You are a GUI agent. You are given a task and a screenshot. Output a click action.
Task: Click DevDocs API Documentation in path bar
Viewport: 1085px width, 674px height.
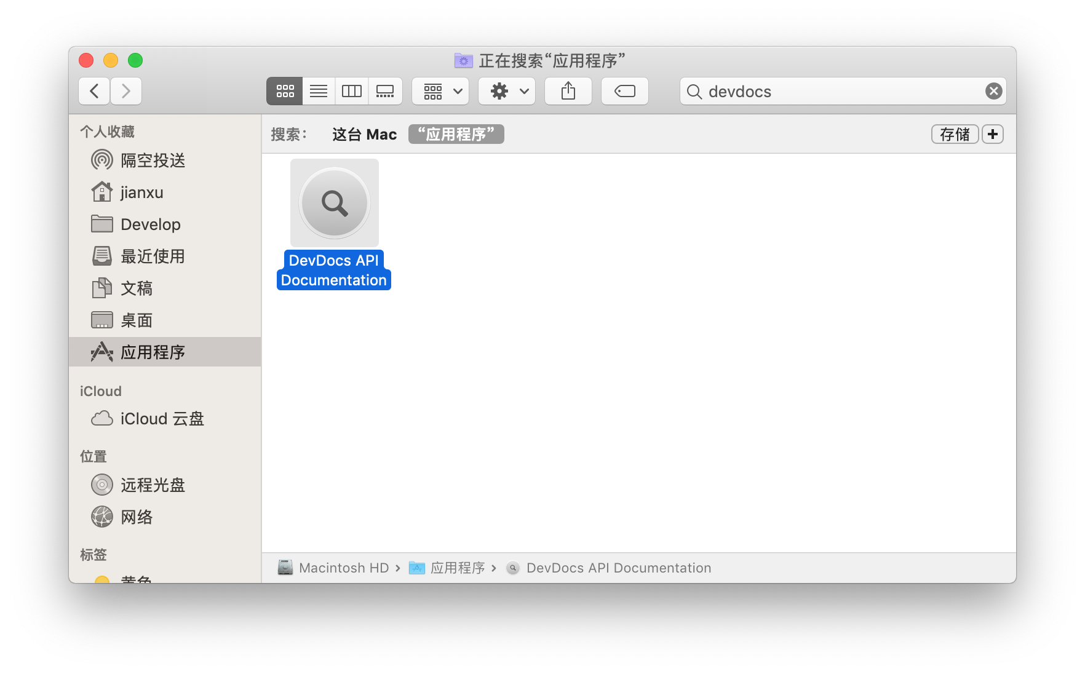point(608,568)
